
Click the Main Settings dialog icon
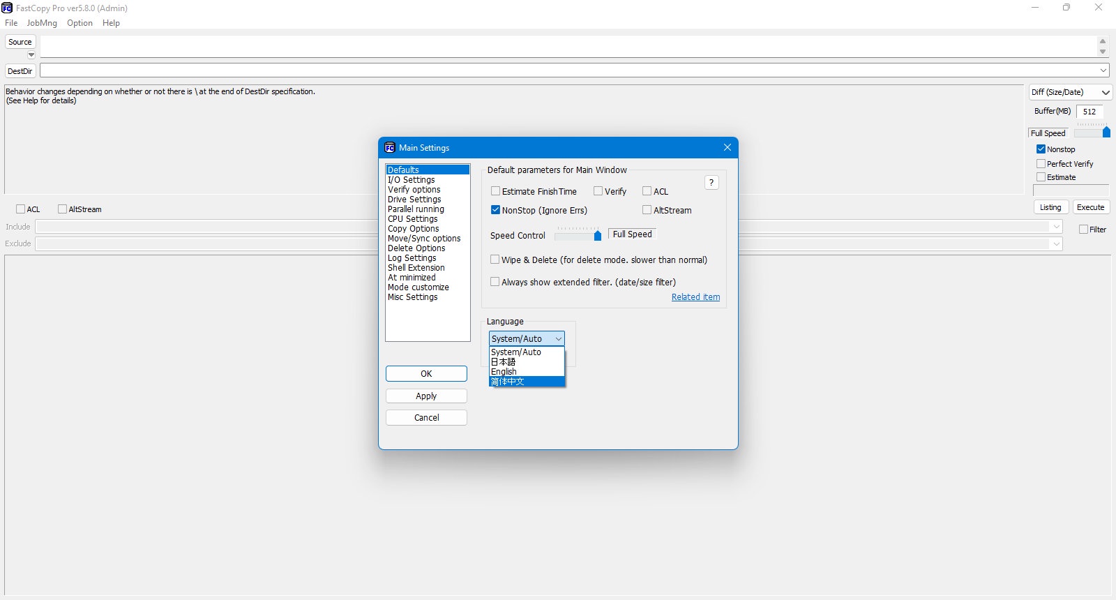click(x=390, y=148)
